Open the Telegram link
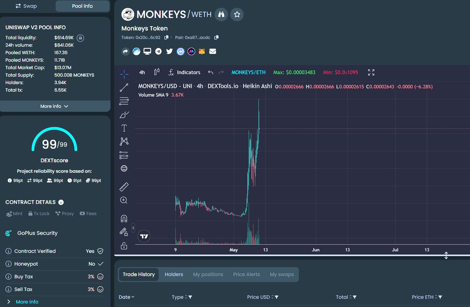Screen dimensions: 470x307 158,51
